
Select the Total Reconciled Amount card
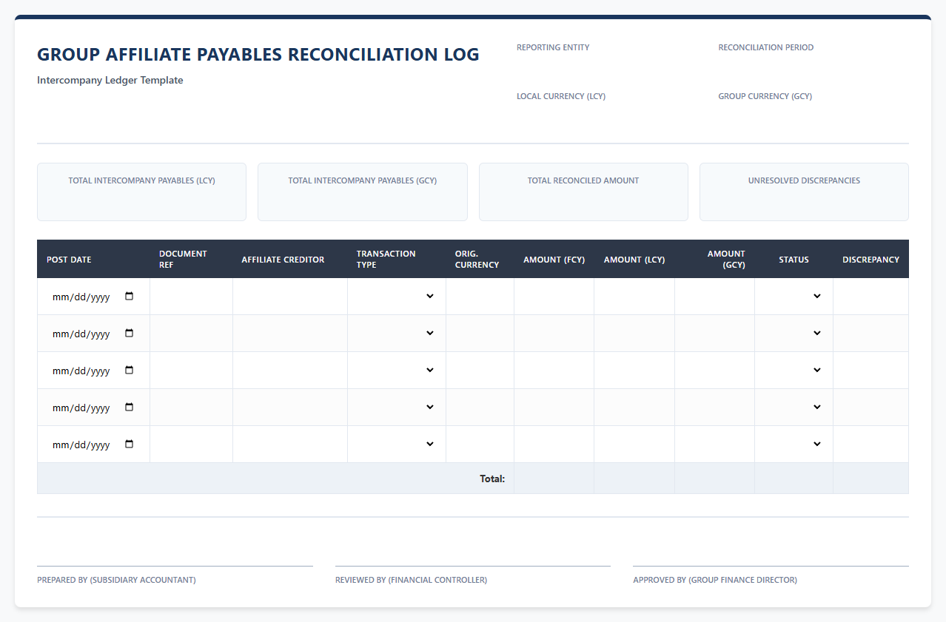[x=583, y=192]
